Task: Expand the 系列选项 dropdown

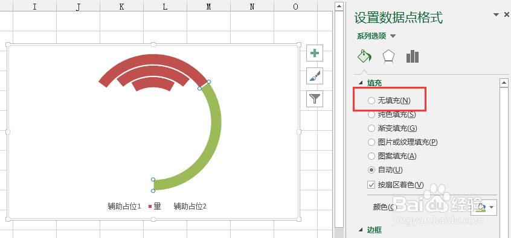Action: (x=393, y=36)
